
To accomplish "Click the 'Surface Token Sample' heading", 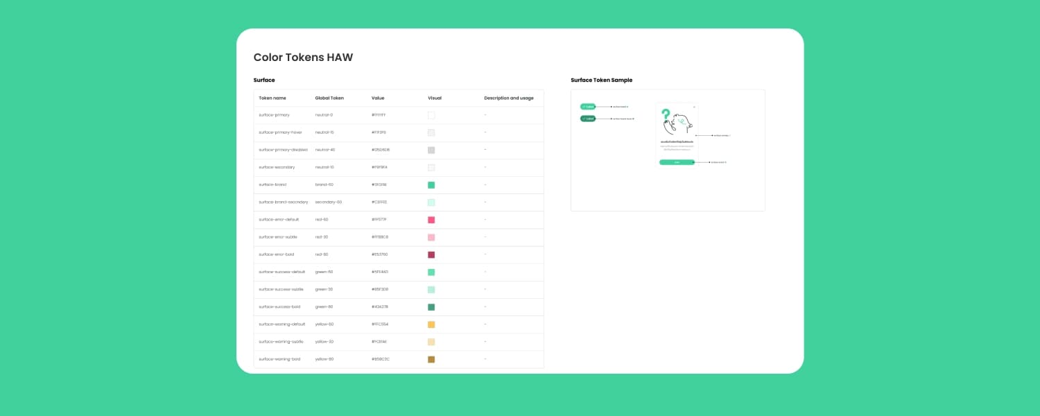I will (601, 80).
